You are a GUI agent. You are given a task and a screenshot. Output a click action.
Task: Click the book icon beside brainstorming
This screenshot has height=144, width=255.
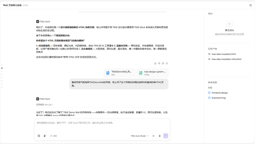point(209,98)
